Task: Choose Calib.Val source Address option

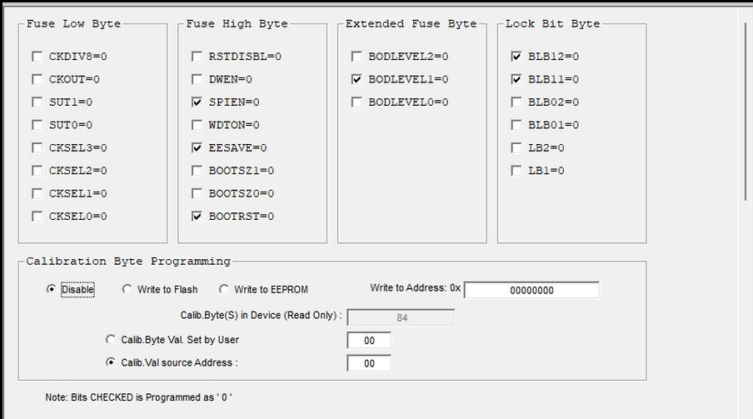Action: point(111,362)
